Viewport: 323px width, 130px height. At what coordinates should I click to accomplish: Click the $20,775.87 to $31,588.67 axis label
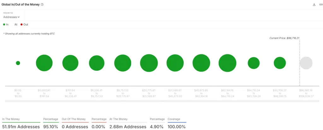[149, 93]
